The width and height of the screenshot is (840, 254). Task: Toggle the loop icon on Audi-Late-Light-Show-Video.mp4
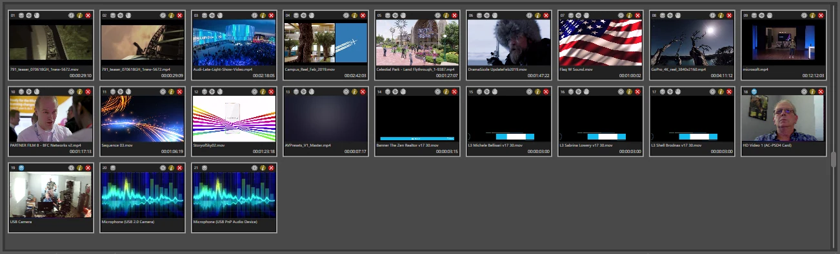[212, 15]
